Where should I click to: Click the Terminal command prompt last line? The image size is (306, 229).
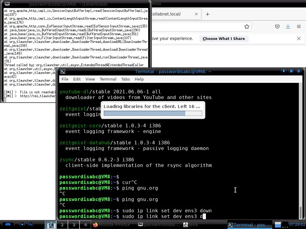coord(132,216)
